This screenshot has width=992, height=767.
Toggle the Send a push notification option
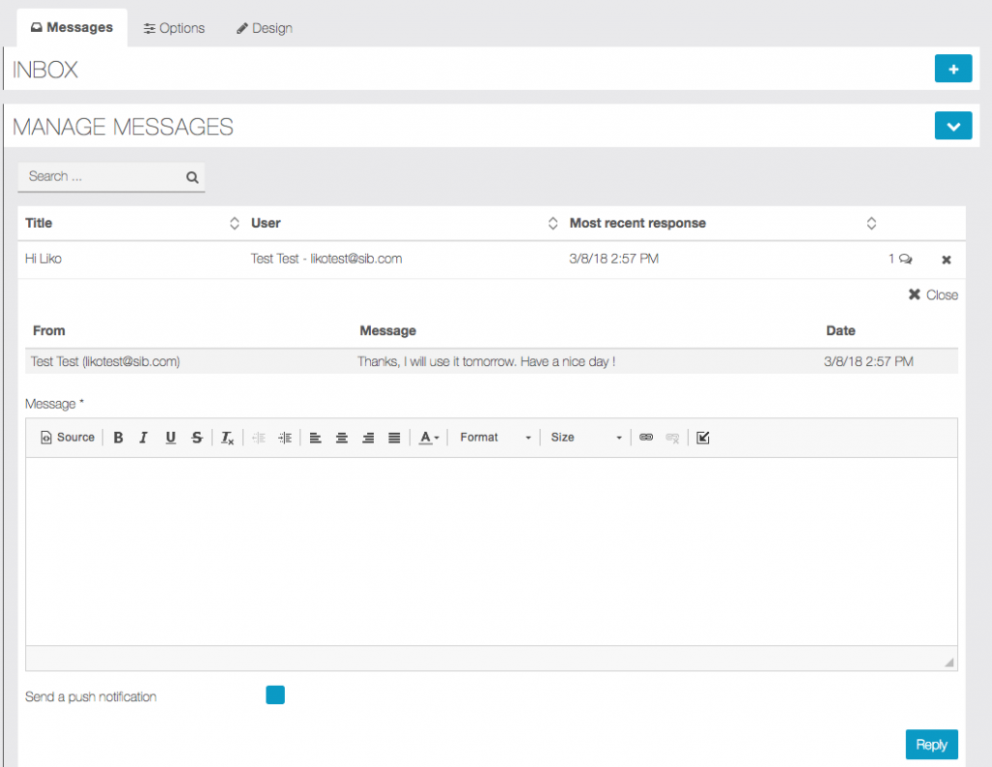tap(274, 694)
